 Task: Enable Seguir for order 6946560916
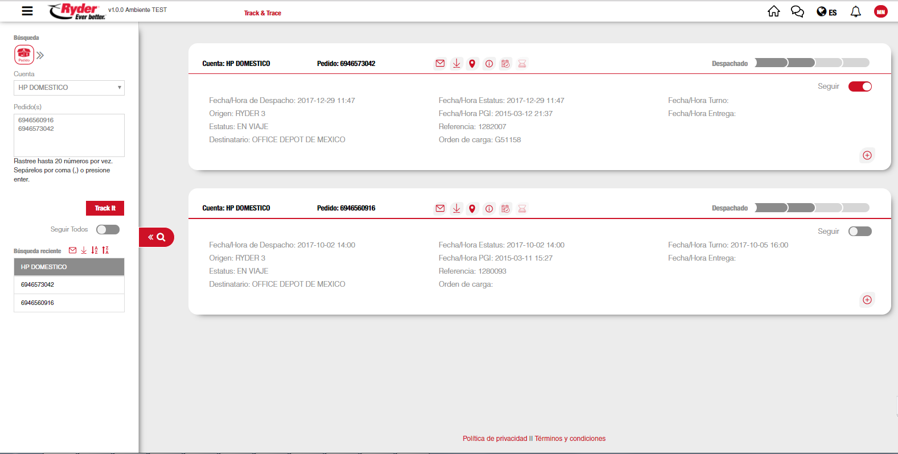(x=860, y=231)
